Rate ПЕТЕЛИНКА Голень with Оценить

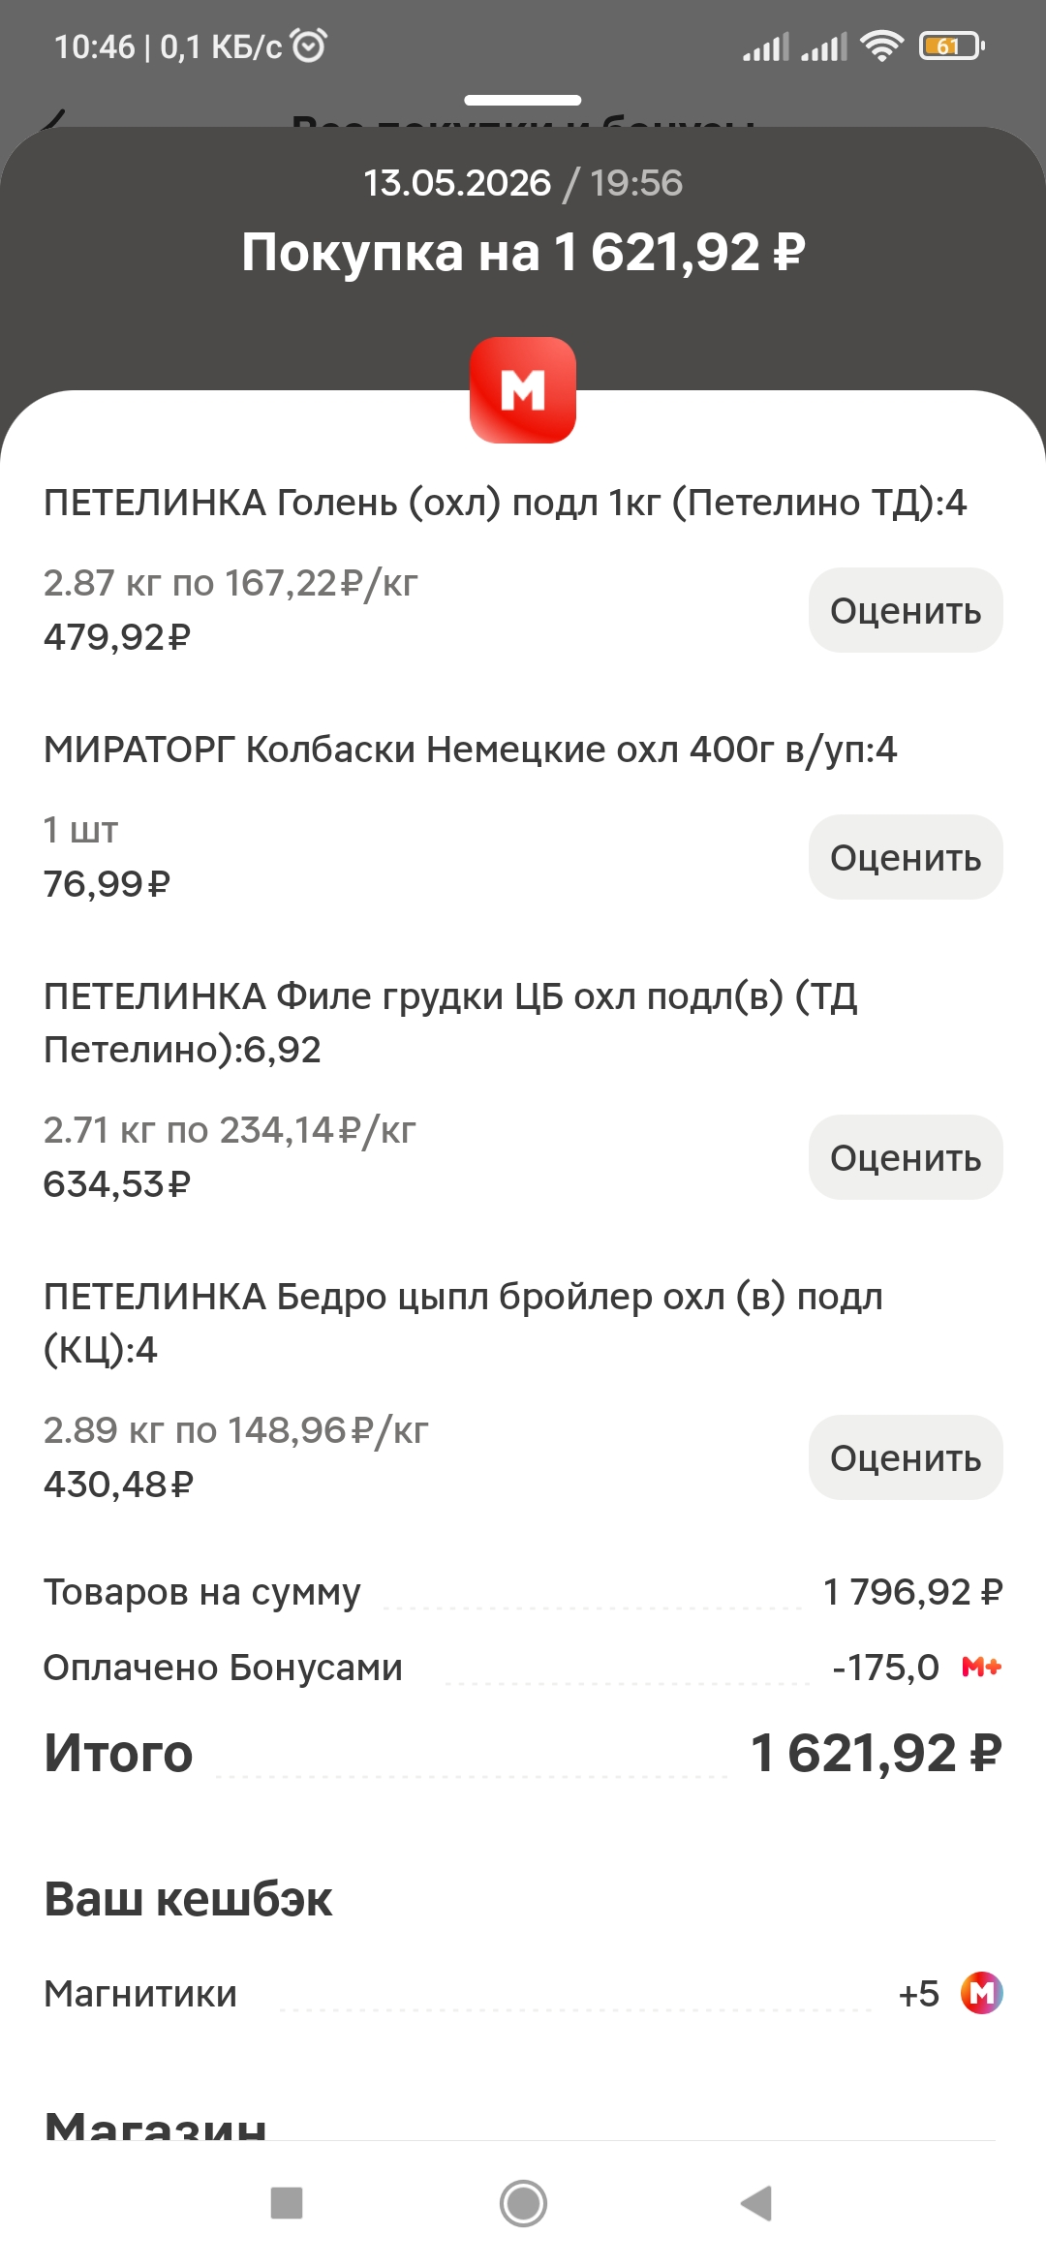click(906, 610)
